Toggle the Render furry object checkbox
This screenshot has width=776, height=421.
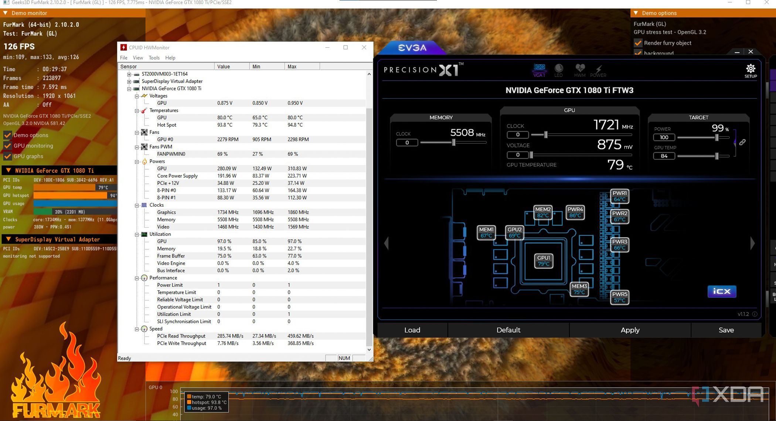638,43
